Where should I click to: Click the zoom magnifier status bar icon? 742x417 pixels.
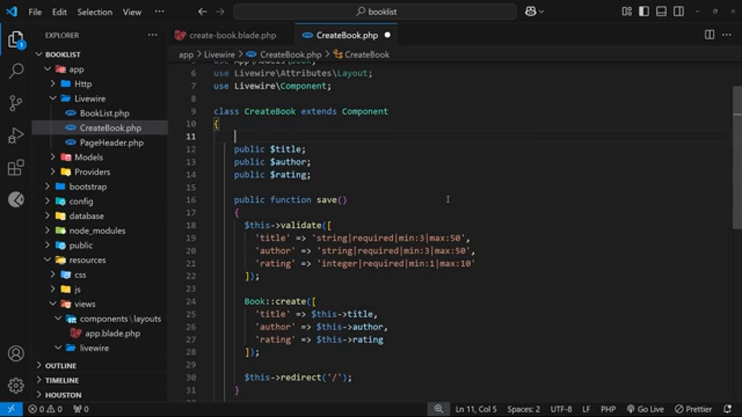point(439,409)
